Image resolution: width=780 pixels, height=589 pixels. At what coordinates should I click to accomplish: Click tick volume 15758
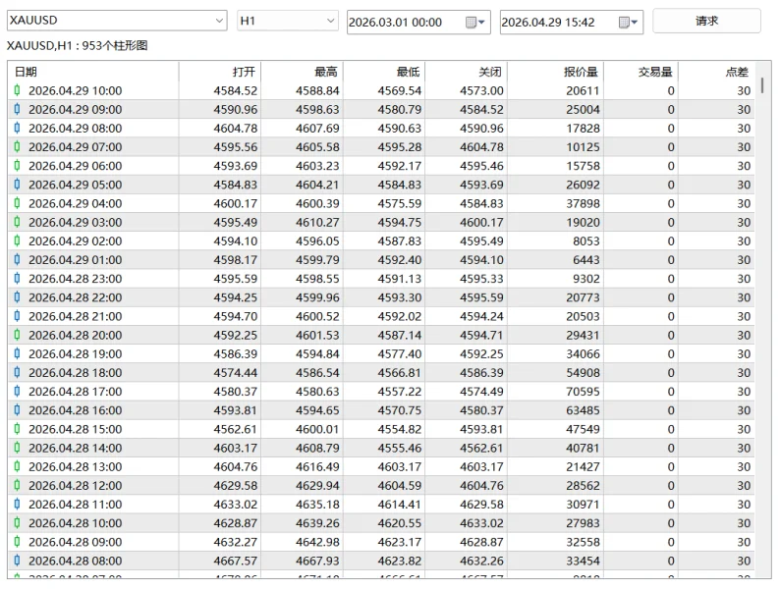tap(583, 166)
